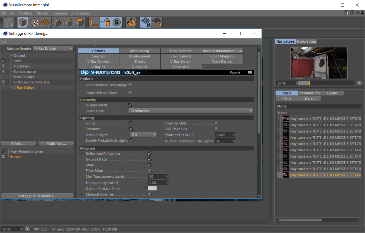The width and height of the screenshot is (365, 233).
Task: Click the play button in the status bar
Action: pos(28,229)
